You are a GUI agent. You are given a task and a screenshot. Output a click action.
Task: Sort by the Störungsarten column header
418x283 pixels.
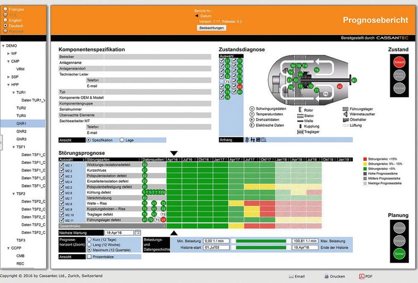[x=113, y=159]
